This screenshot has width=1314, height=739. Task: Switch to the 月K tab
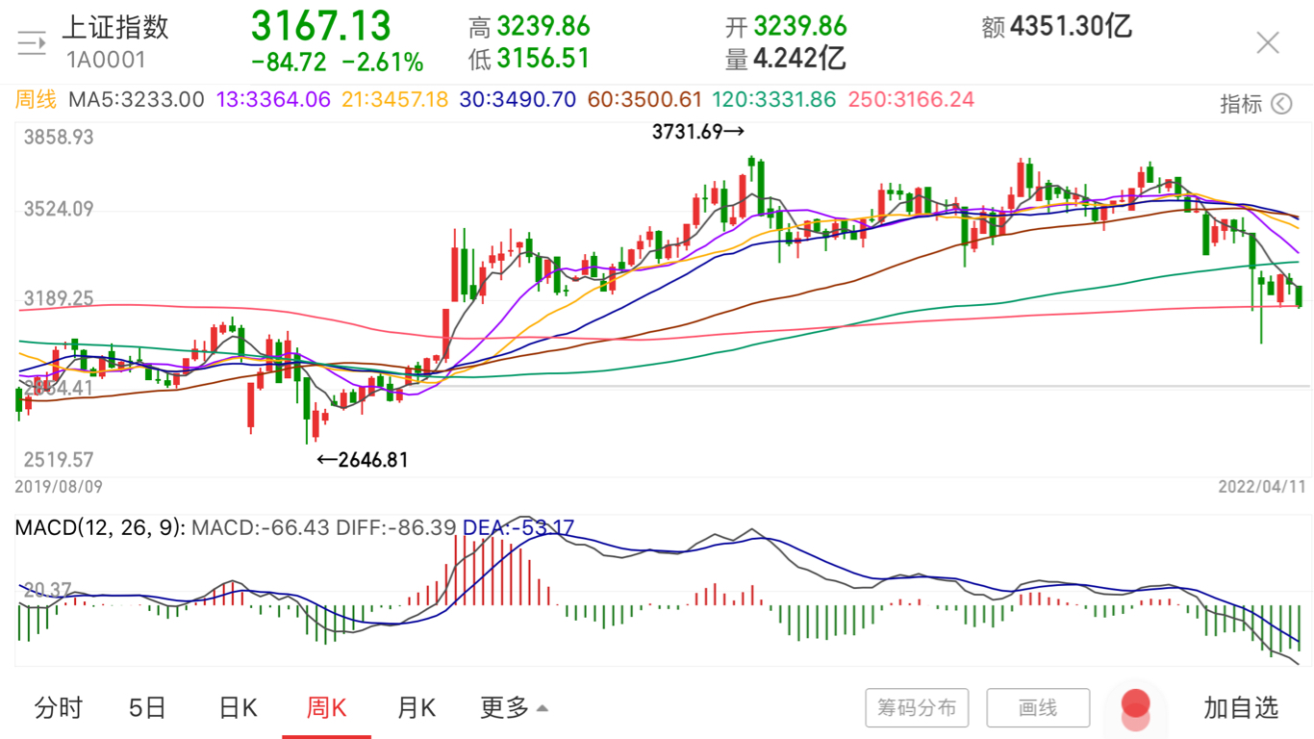(417, 708)
